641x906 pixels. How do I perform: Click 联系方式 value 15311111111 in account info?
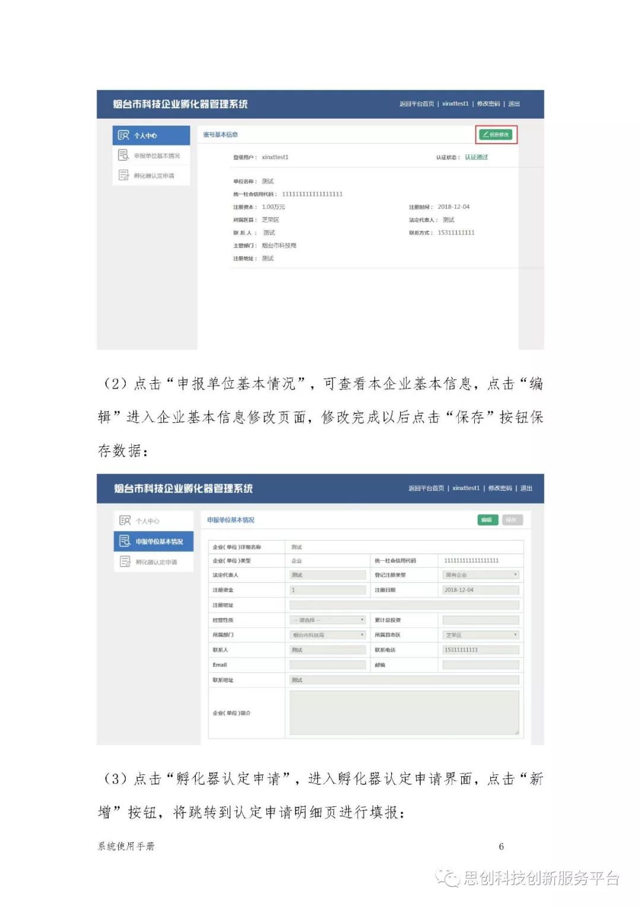[456, 233]
